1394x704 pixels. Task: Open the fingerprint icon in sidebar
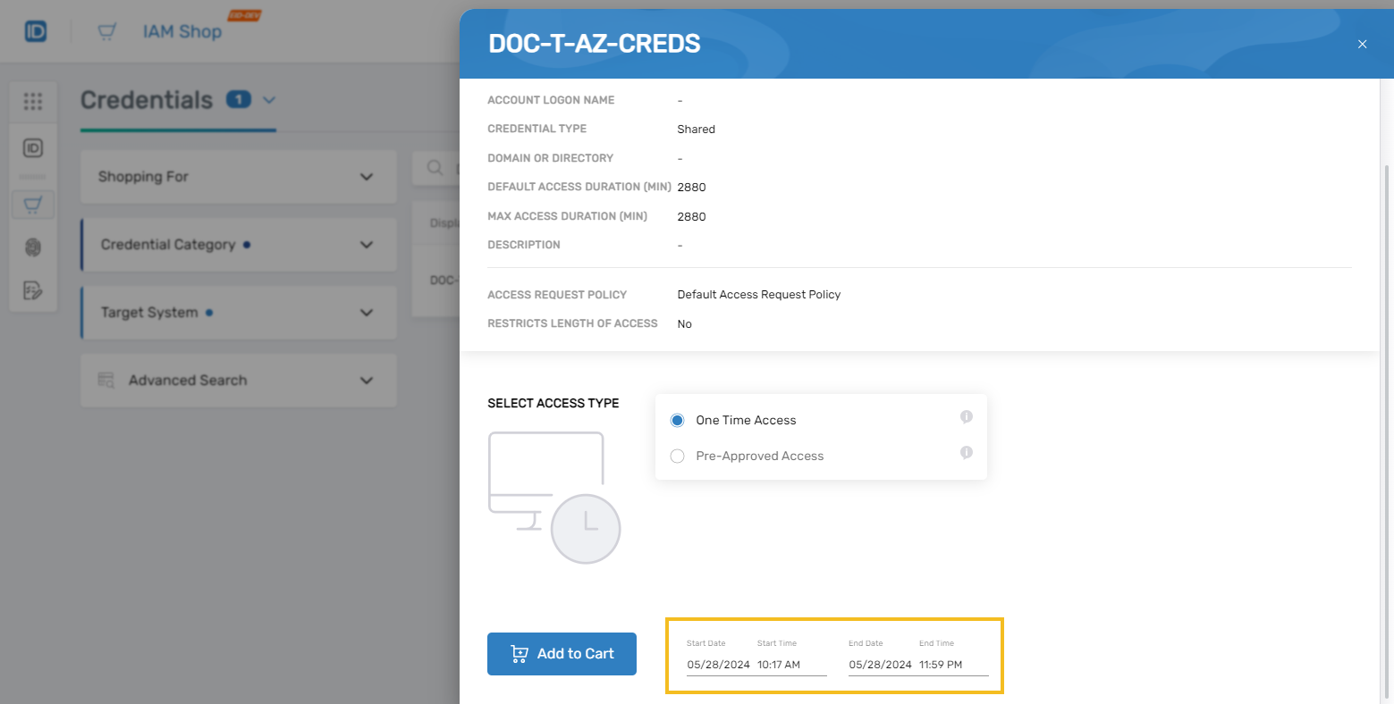pos(33,247)
